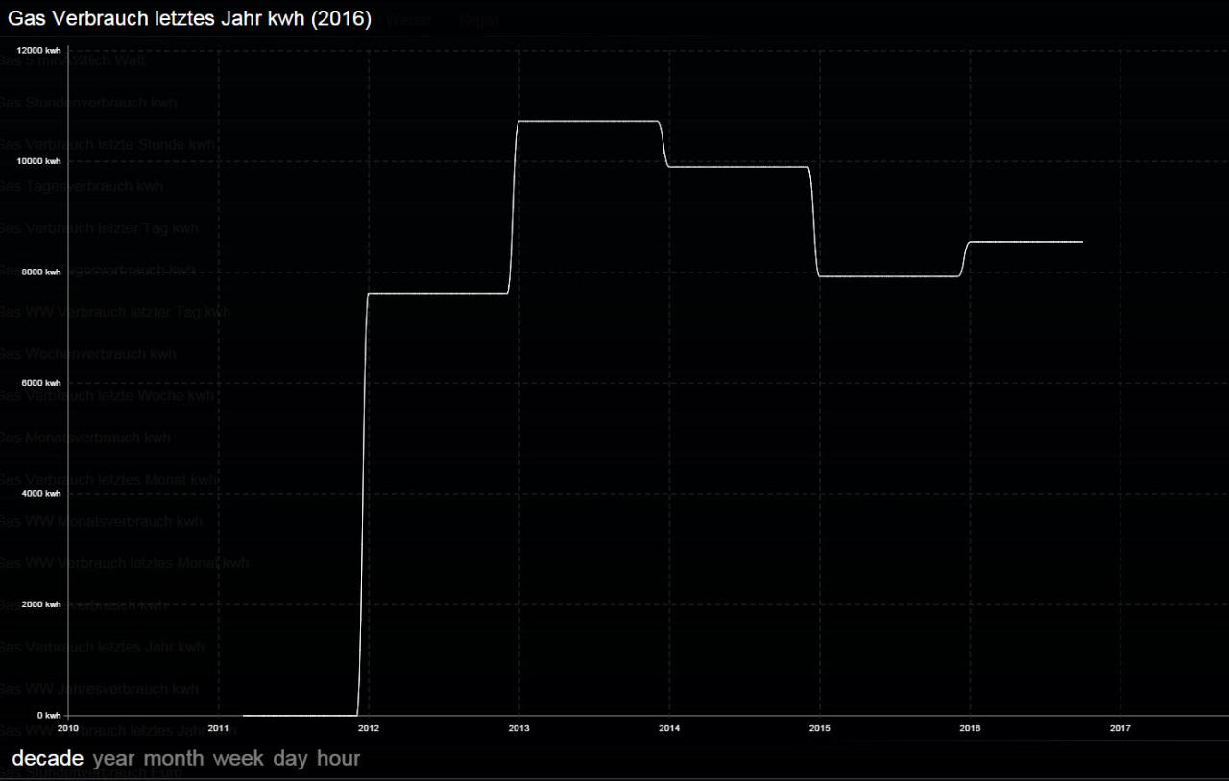1229x781 pixels.
Task: Choose 'Gas Verbrauch letzte Stunde kwh' entry
Action: coord(107,145)
